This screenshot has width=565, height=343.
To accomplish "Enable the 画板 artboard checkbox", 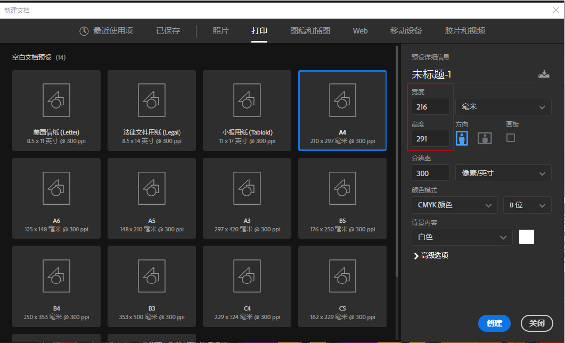I will point(511,138).
